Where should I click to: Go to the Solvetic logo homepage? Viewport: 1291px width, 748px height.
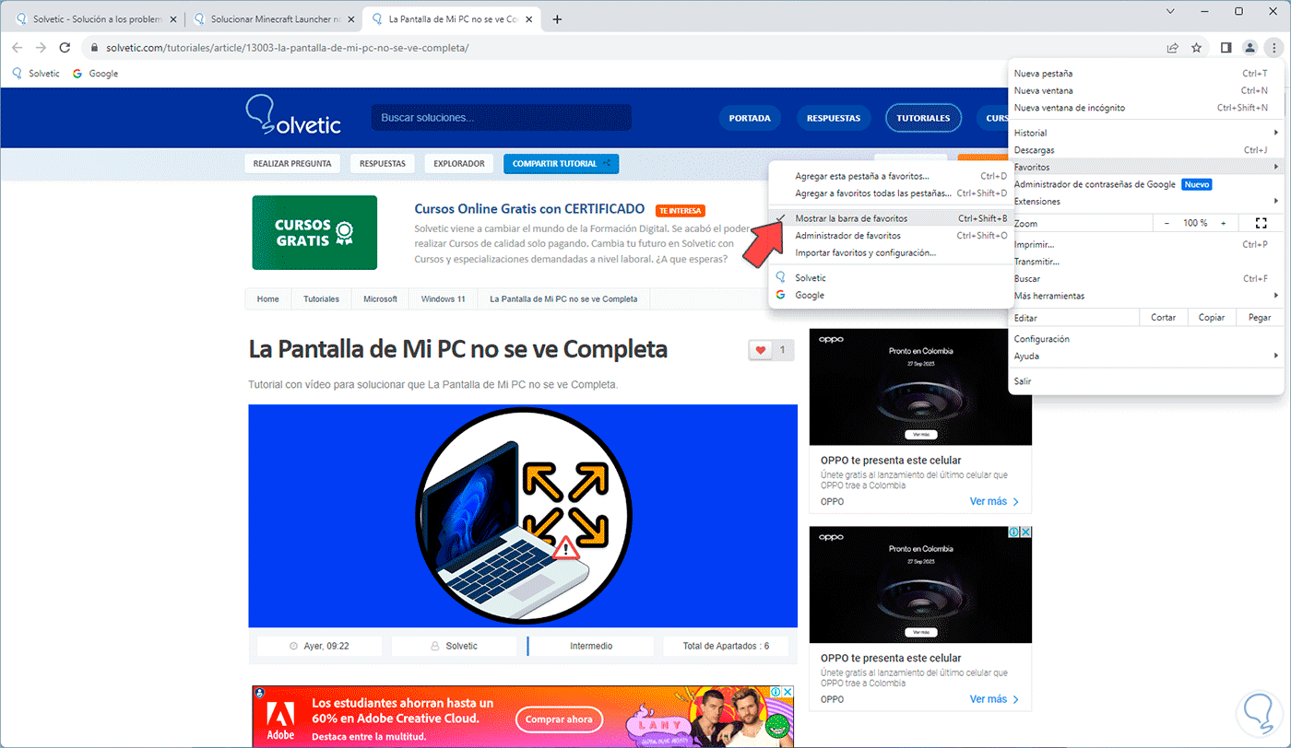(293, 116)
